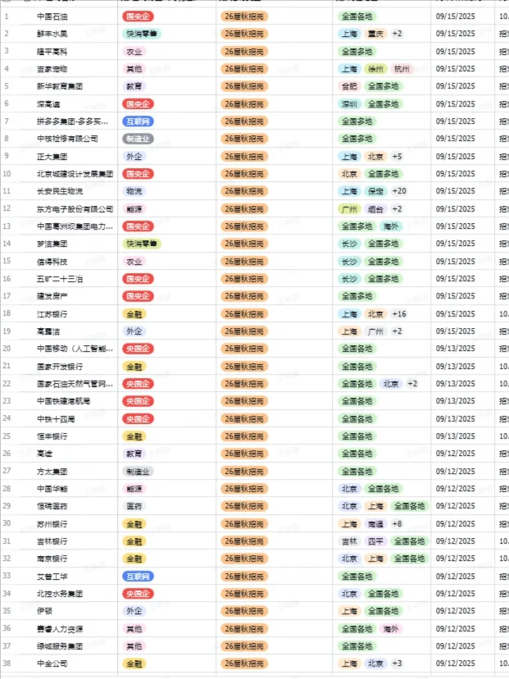Click the 北京城建设计发展集团 company name
This screenshot has height=679, width=509.
click(75, 174)
